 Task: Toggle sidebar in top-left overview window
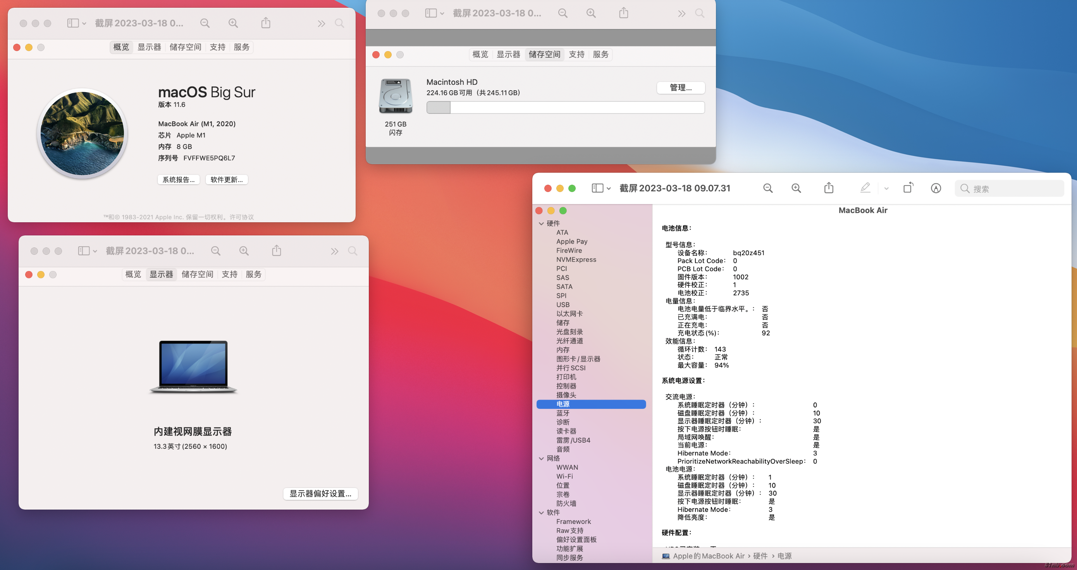click(x=73, y=23)
